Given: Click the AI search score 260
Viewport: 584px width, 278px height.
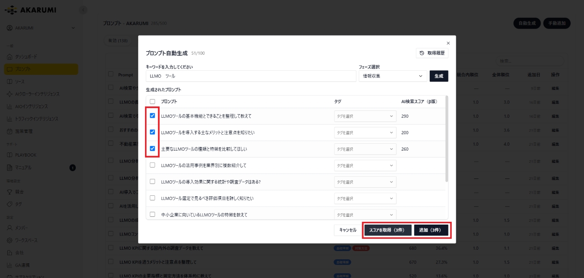Looking at the screenshot, I should click(405, 149).
